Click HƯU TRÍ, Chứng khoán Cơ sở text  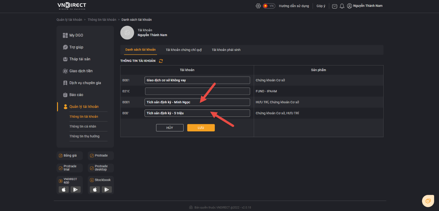277,102
